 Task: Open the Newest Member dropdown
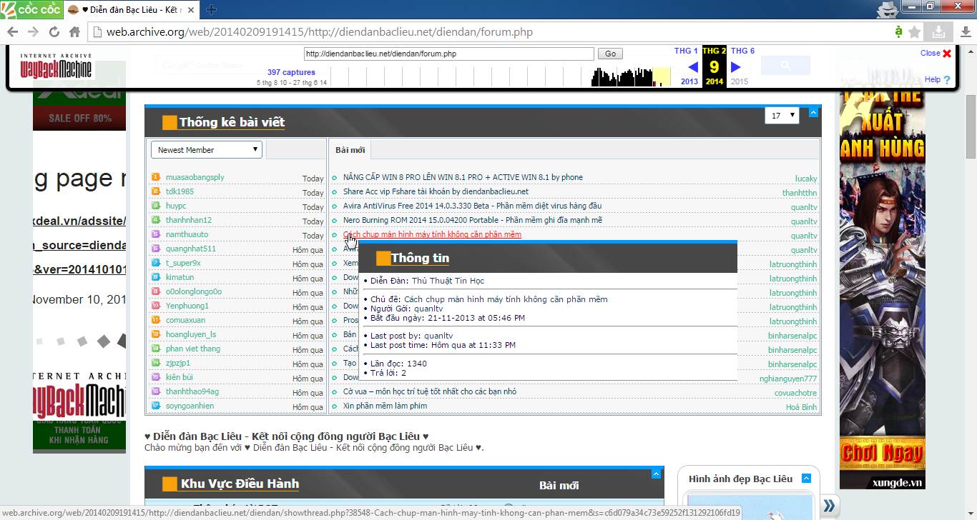[x=207, y=149]
